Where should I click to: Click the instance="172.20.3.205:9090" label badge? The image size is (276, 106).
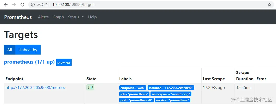coord(171,88)
